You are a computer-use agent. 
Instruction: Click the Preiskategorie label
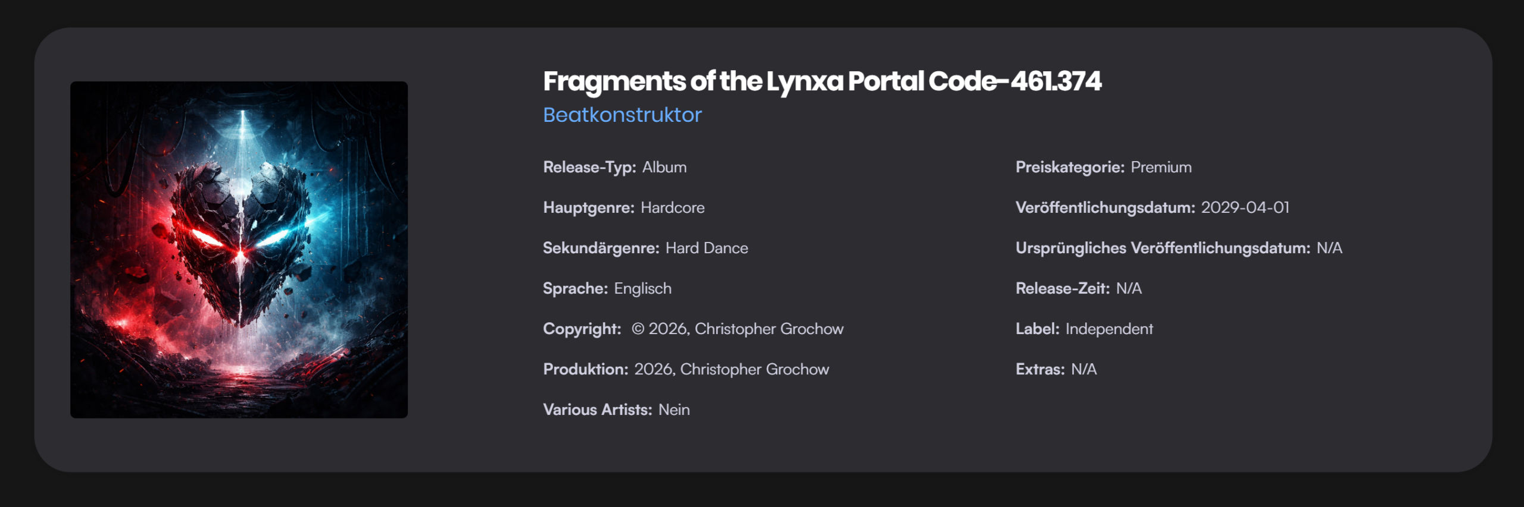1069,167
